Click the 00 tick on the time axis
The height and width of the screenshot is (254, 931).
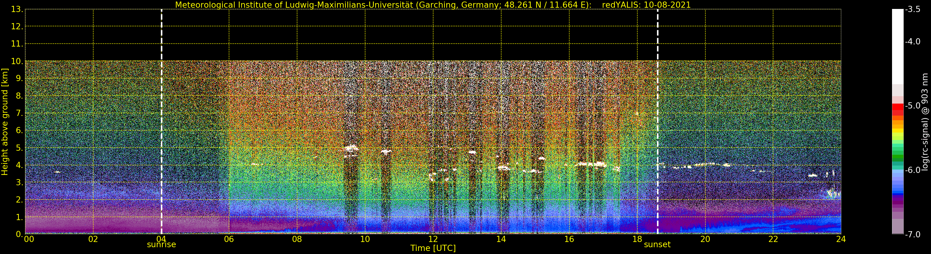29,239
